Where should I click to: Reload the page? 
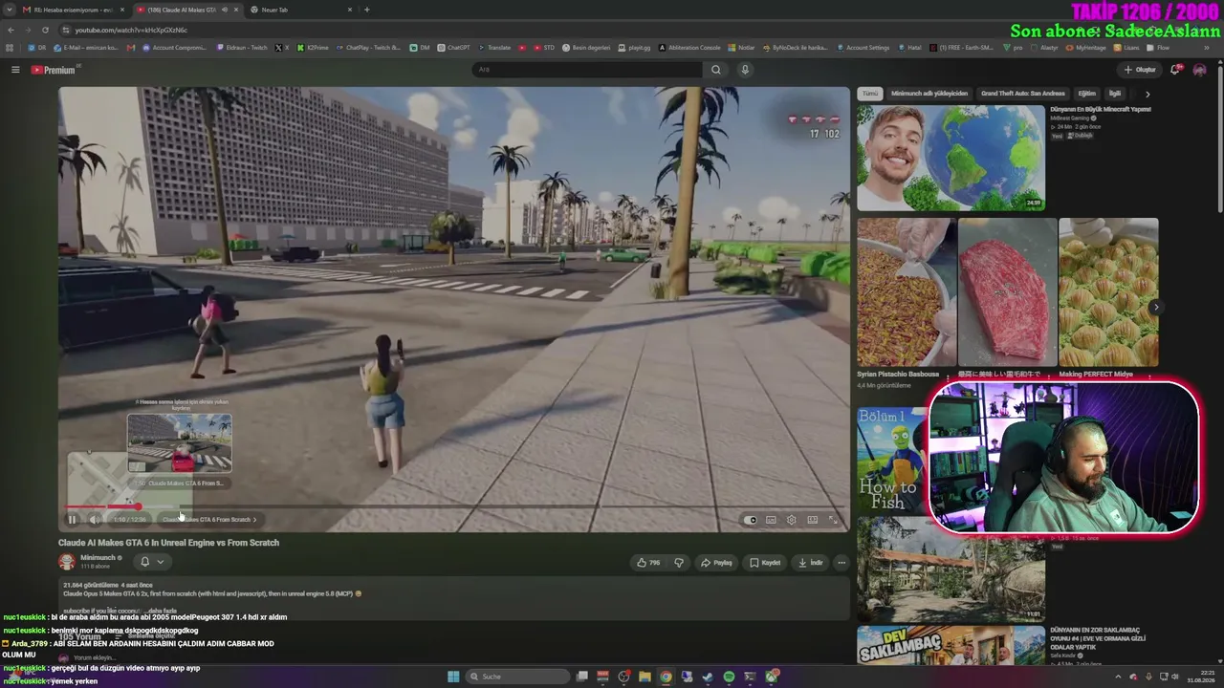click(x=45, y=30)
